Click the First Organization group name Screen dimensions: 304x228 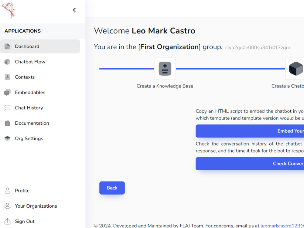(169, 47)
